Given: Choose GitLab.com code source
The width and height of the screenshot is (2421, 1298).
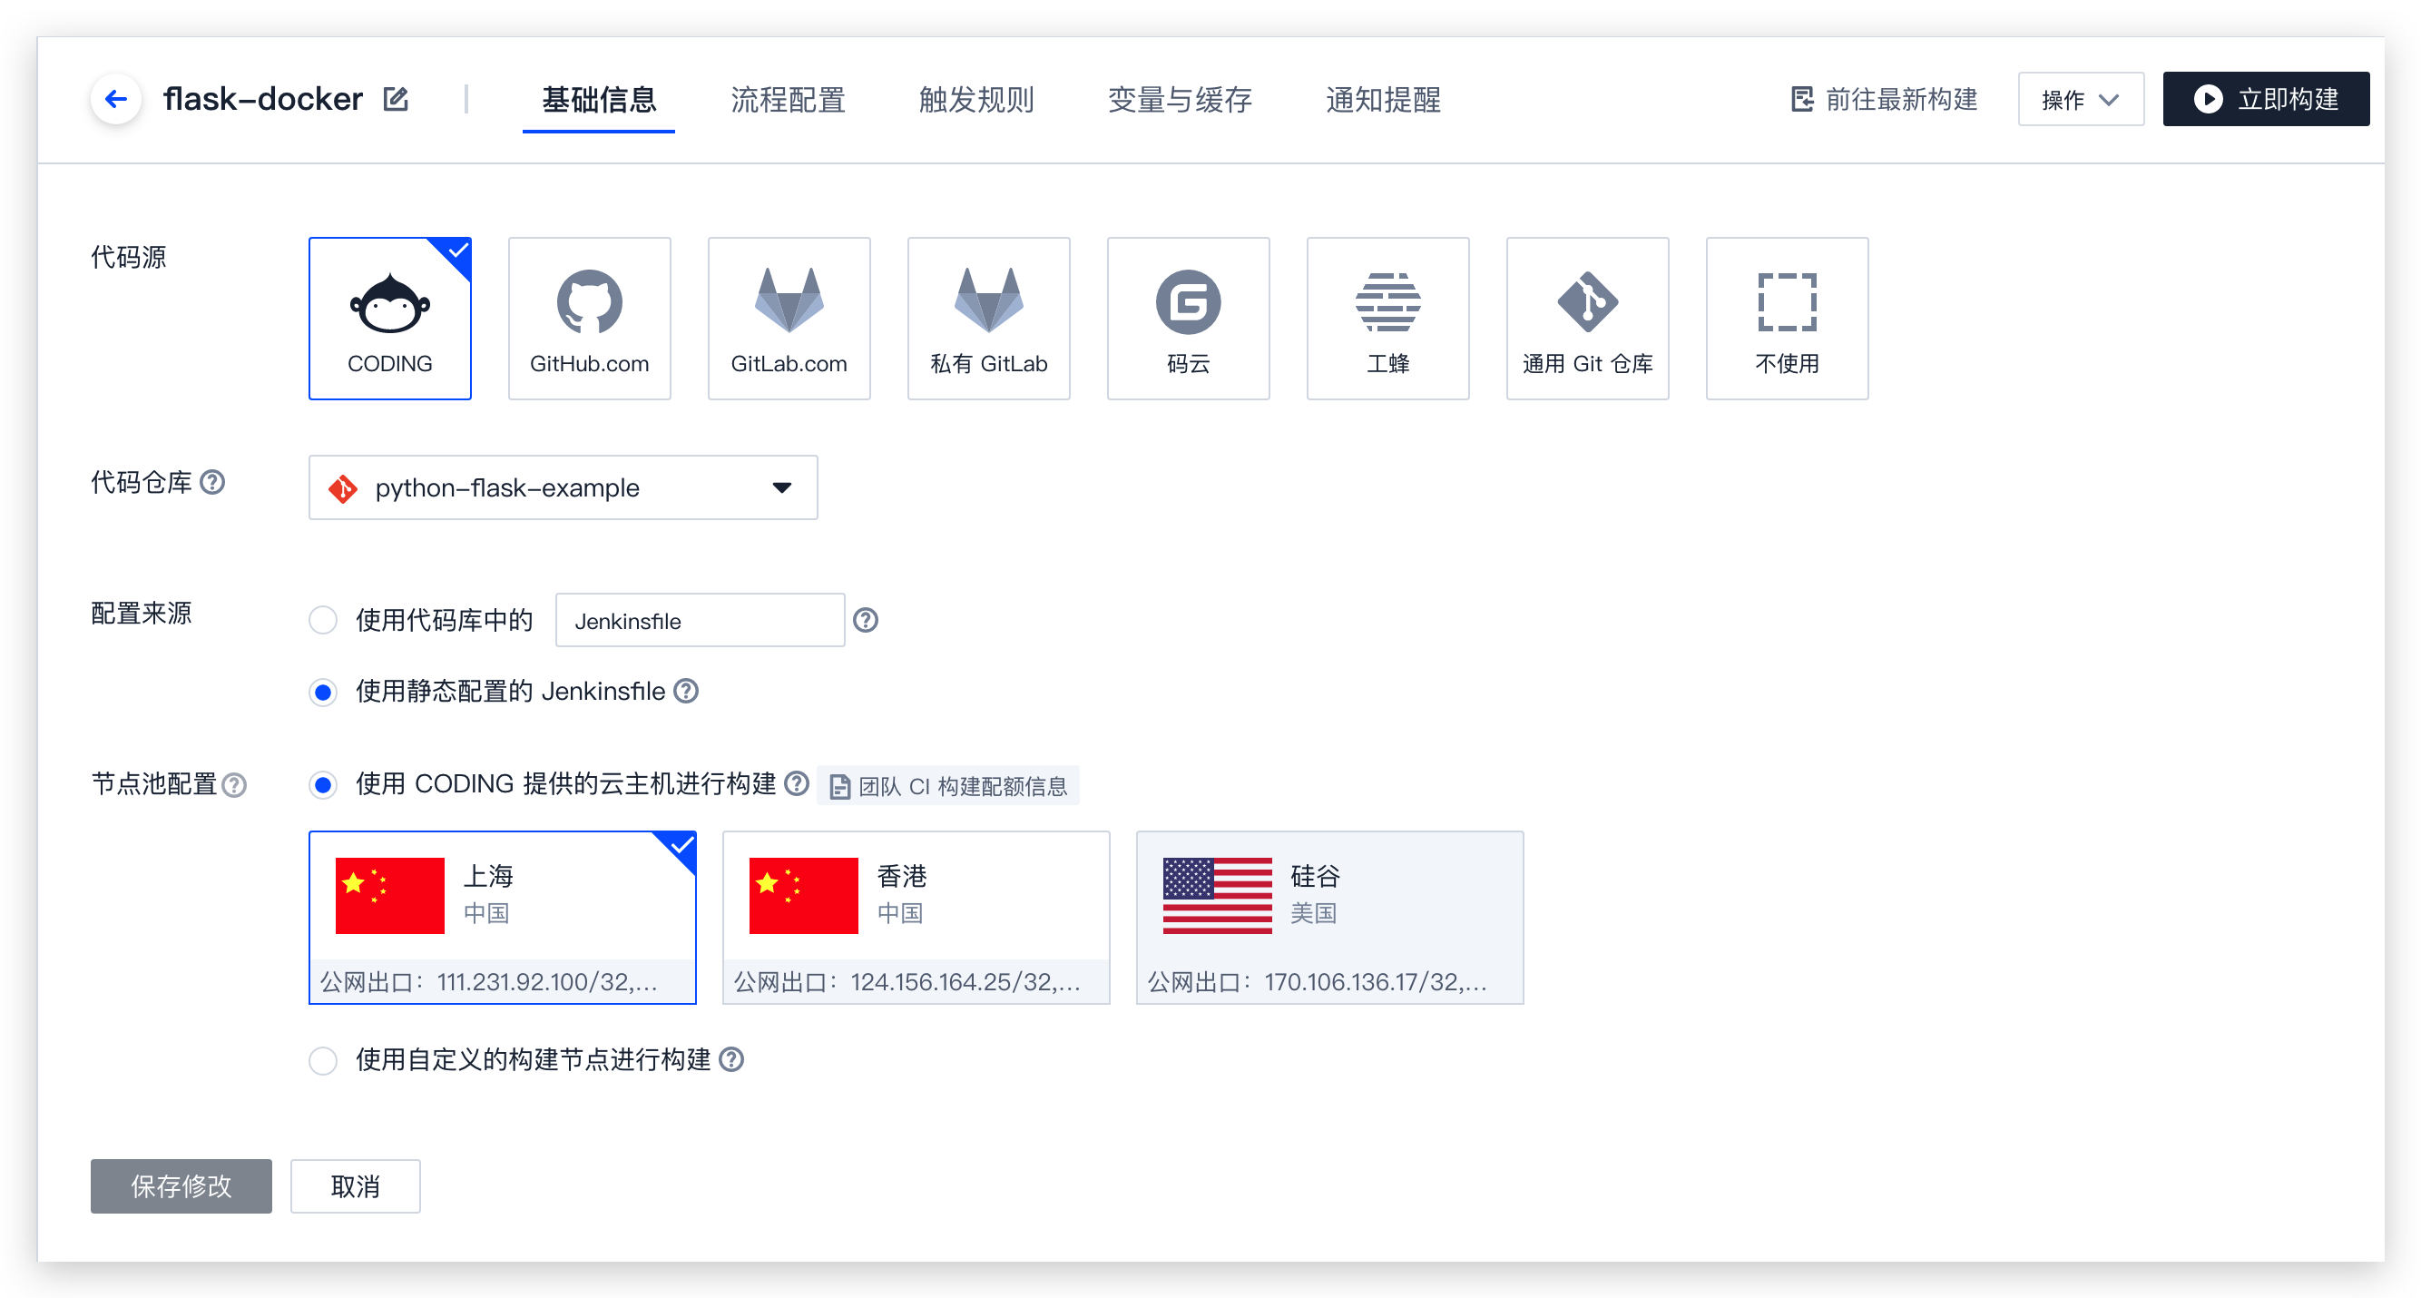Looking at the screenshot, I should (789, 319).
